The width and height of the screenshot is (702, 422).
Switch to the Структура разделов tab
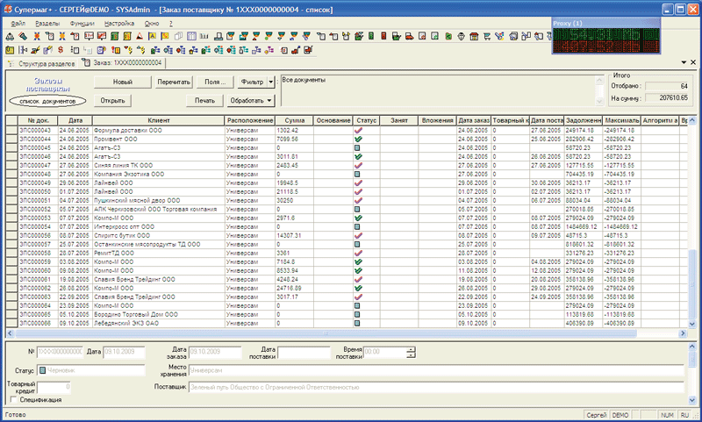(x=43, y=63)
